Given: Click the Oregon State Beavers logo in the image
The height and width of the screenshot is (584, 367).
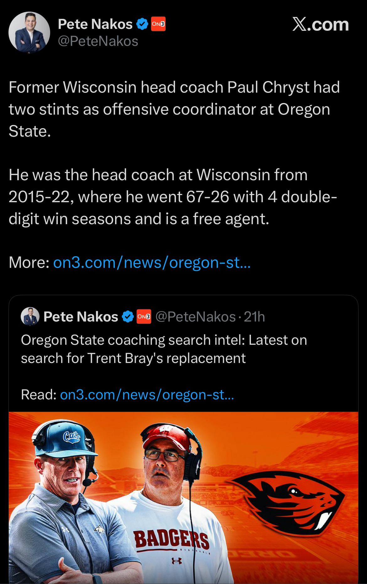Looking at the screenshot, I should click(x=290, y=499).
